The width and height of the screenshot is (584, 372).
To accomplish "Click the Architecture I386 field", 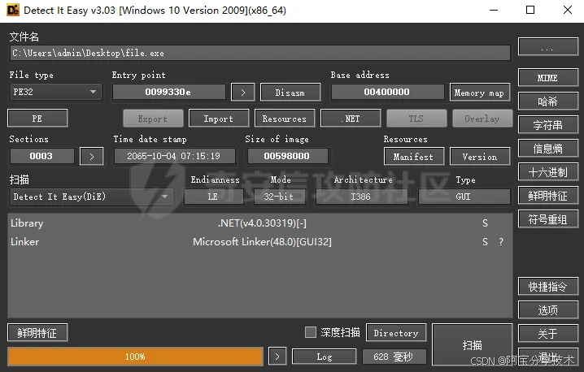I will (361, 197).
